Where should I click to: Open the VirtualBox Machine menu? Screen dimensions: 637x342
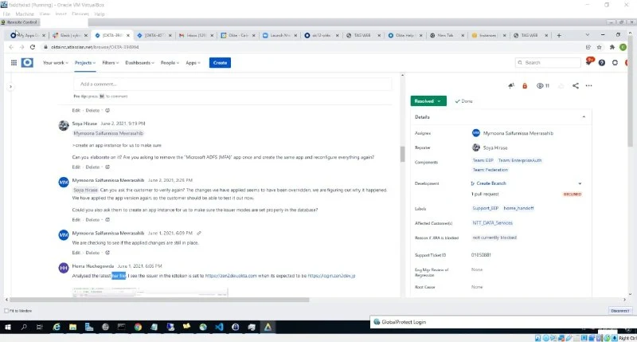coord(25,14)
